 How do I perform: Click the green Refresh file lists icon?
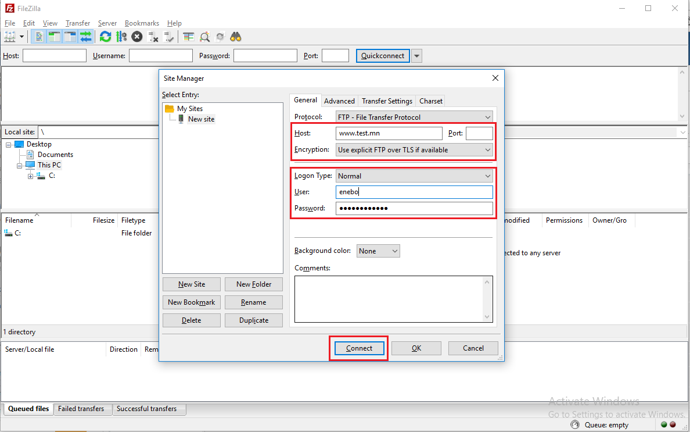point(105,37)
